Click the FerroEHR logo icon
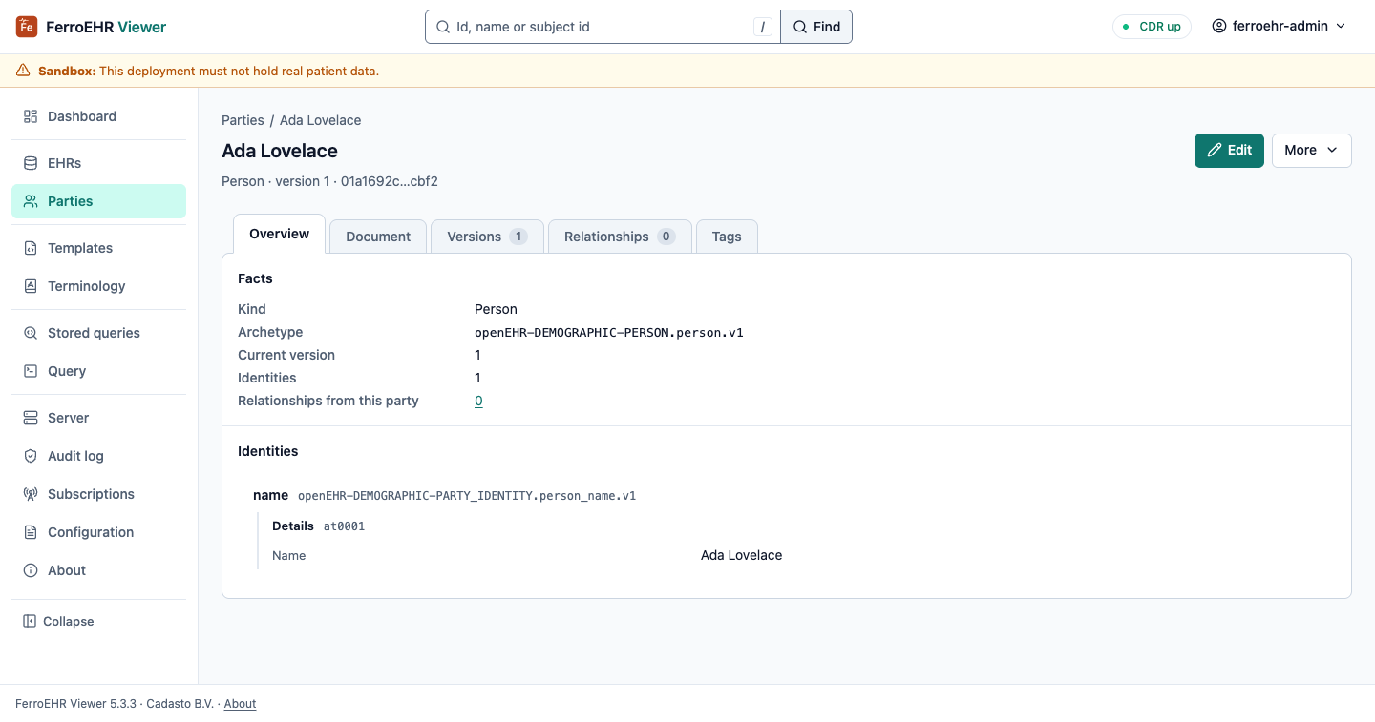 pyautogui.click(x=27, y=27)
